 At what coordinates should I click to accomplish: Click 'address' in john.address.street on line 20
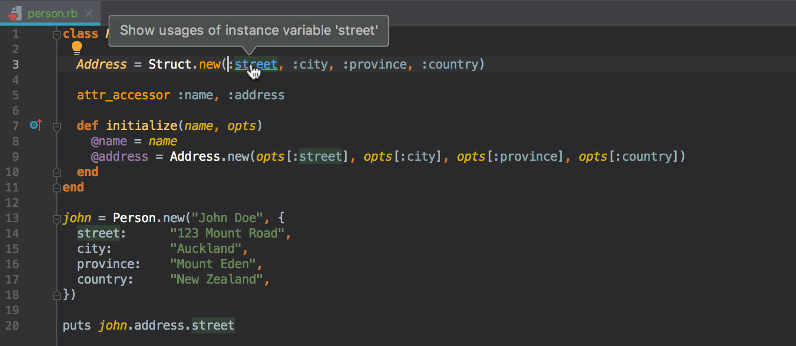coord(159,326)
